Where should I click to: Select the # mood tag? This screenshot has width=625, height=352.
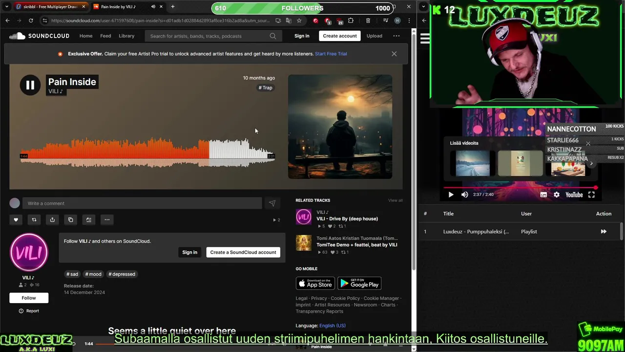(x=93, y=274)
